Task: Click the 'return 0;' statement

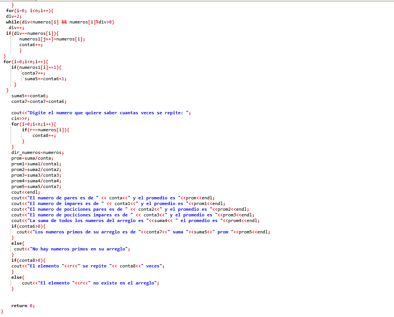Action: [x=23, y=306]
